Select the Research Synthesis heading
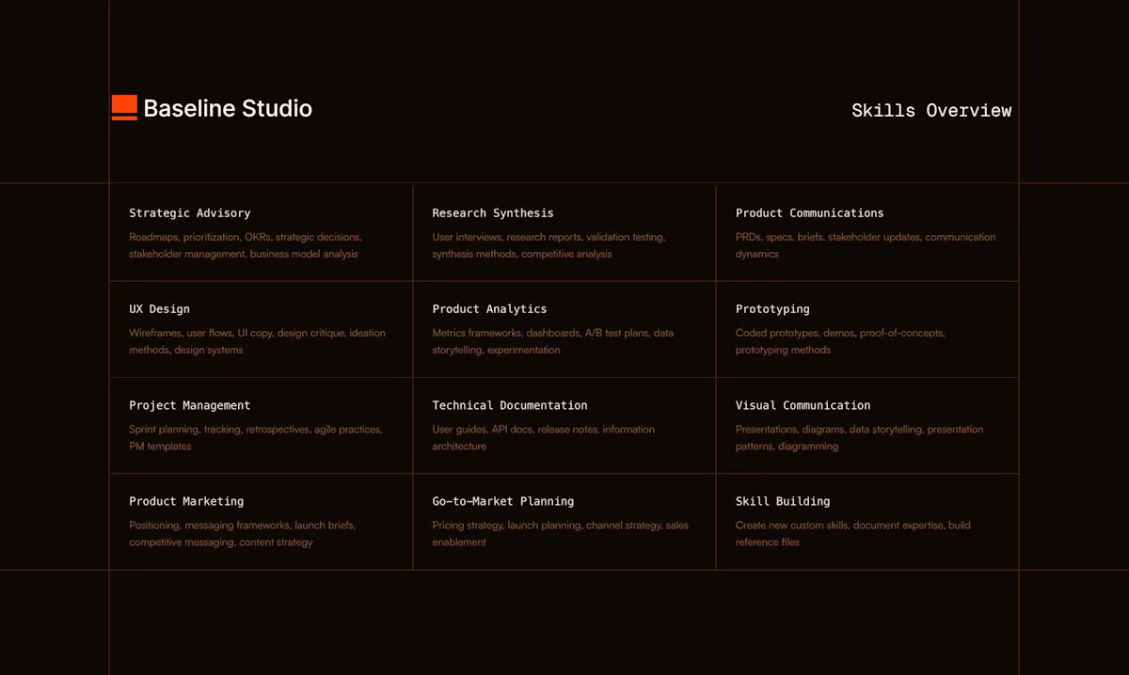1129x675 pixels. [x=493, y=213]
